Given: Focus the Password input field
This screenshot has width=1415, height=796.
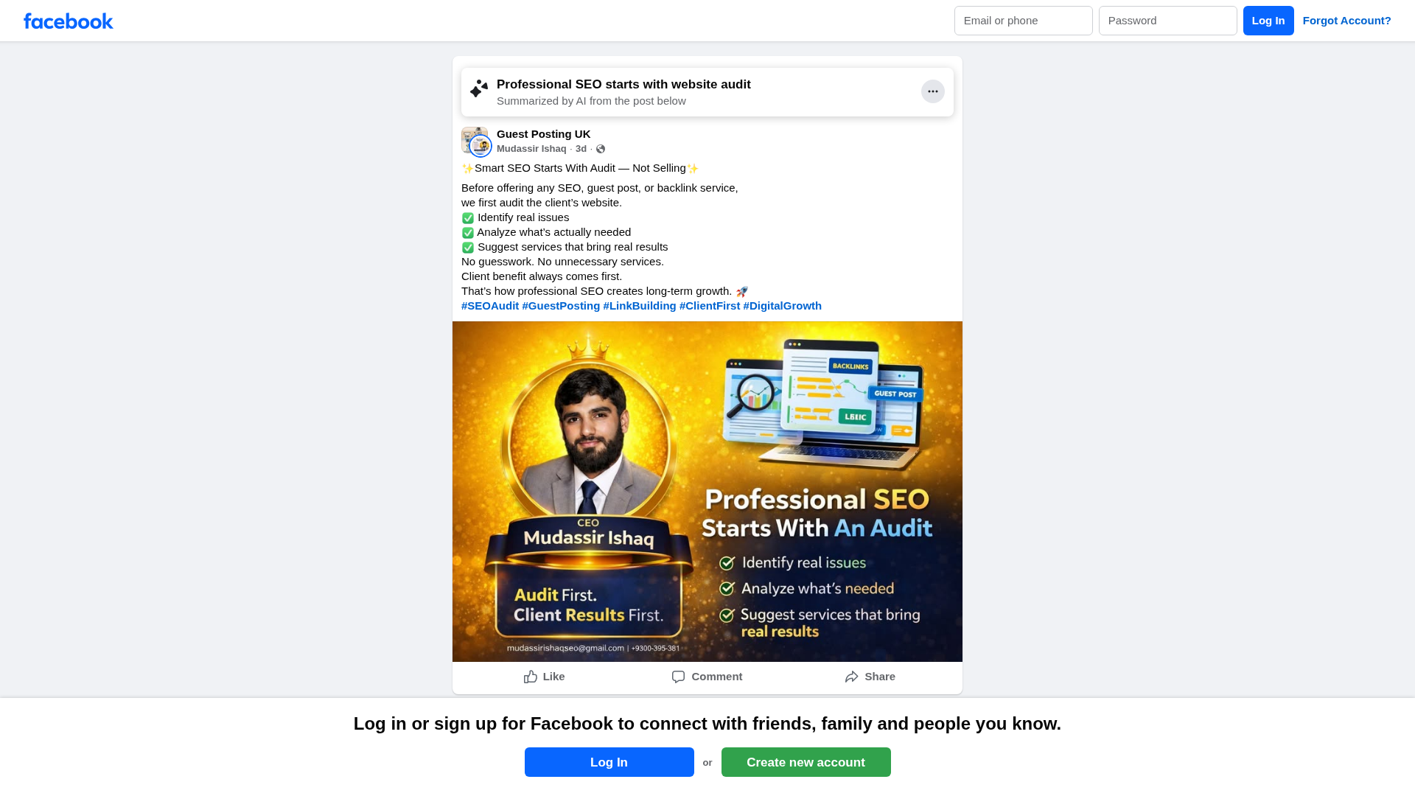Looking at the screenshot, I should (x=1168, y=21).
